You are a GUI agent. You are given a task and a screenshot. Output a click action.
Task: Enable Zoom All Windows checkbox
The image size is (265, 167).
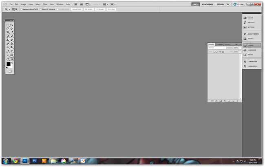[40, 9]
